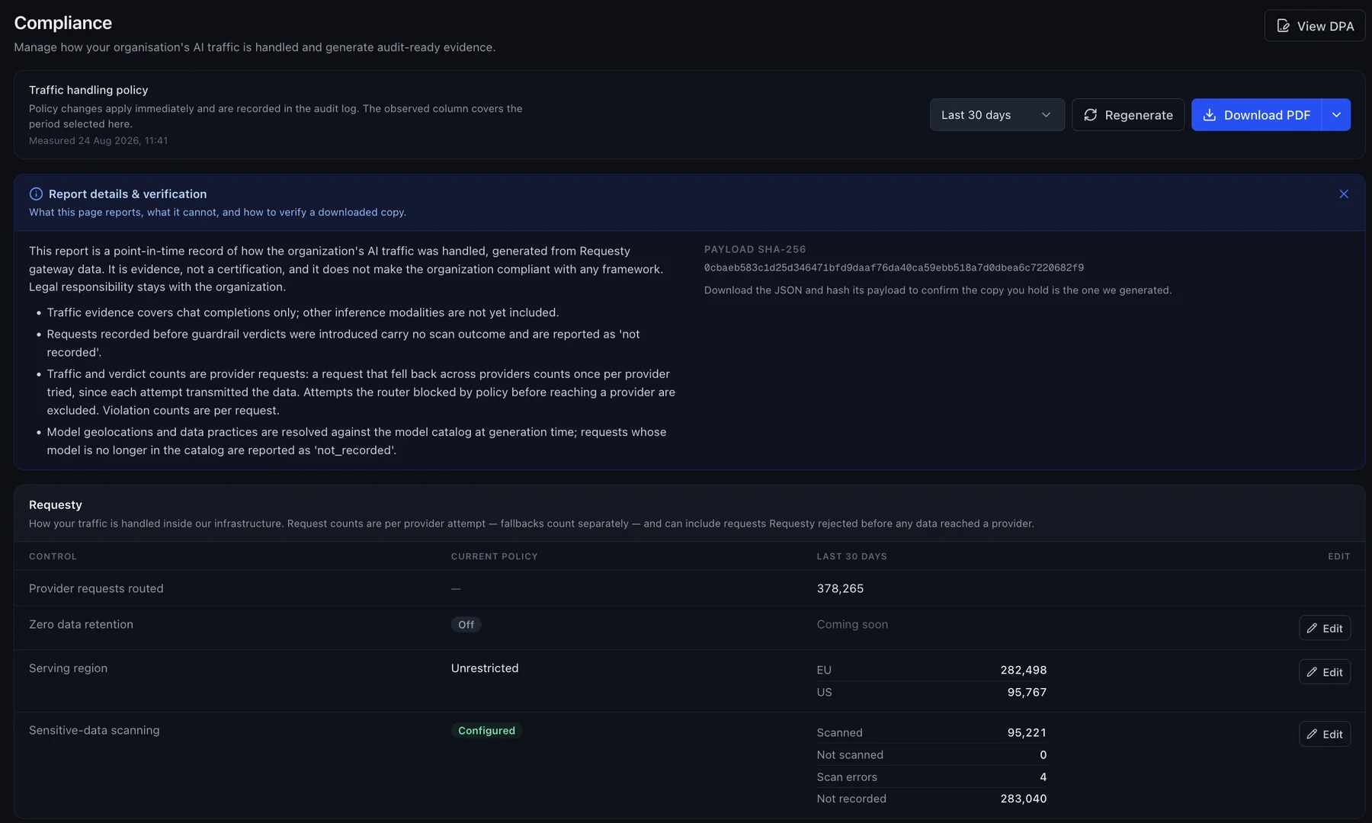Click the Requesty section heading
1372x823 pixels.
coord(56,505)
